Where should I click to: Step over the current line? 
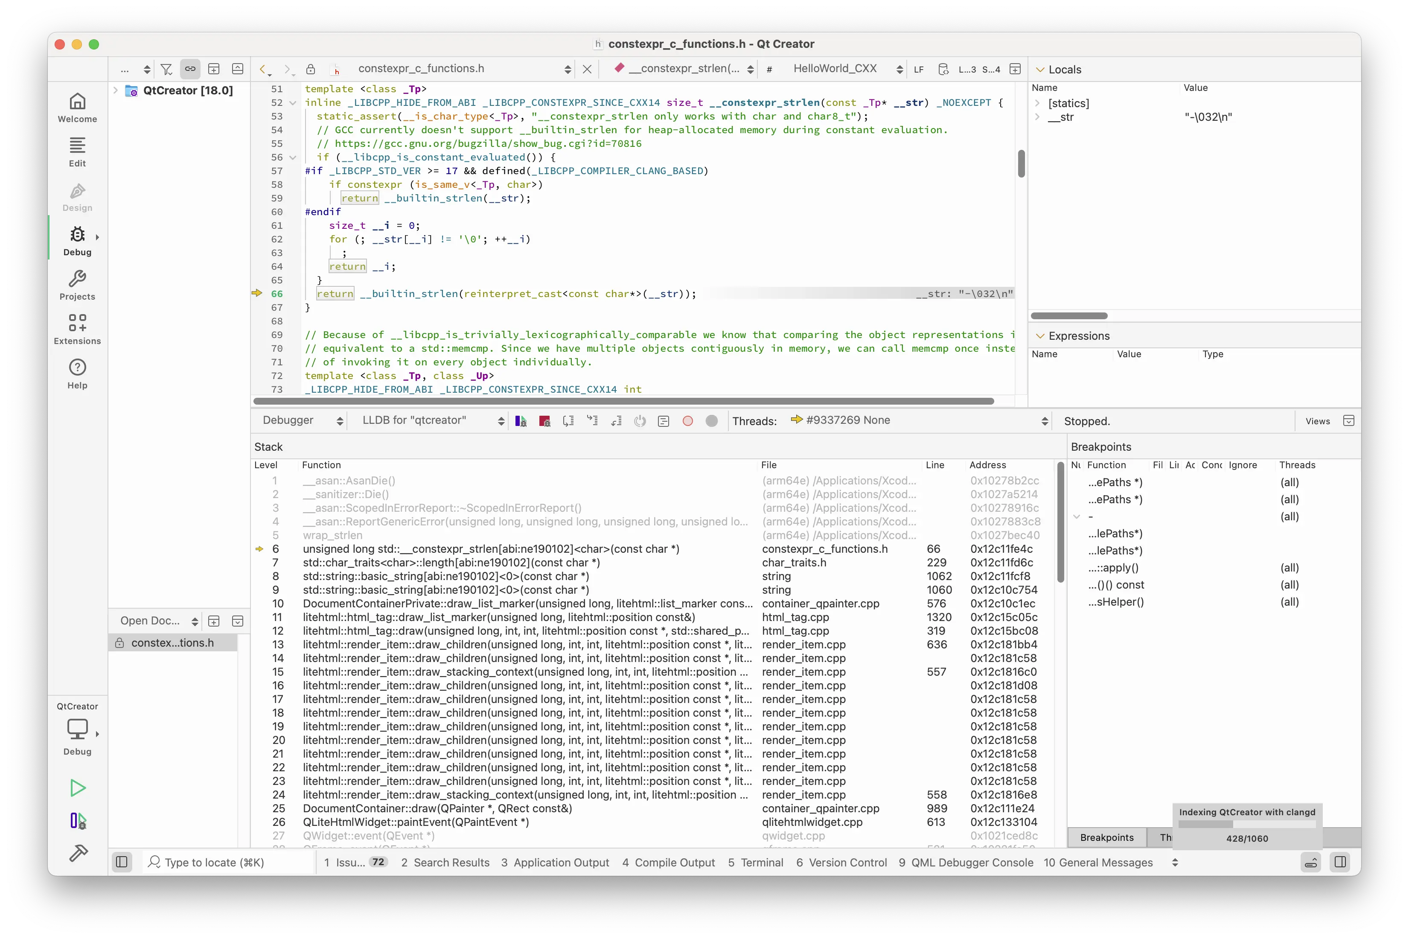pyautogui.click(x=569, y=421)
